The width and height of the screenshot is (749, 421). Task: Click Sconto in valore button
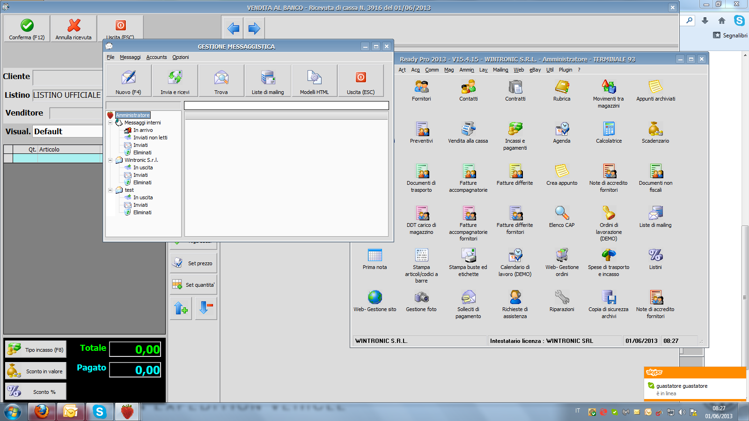[36, 371]
